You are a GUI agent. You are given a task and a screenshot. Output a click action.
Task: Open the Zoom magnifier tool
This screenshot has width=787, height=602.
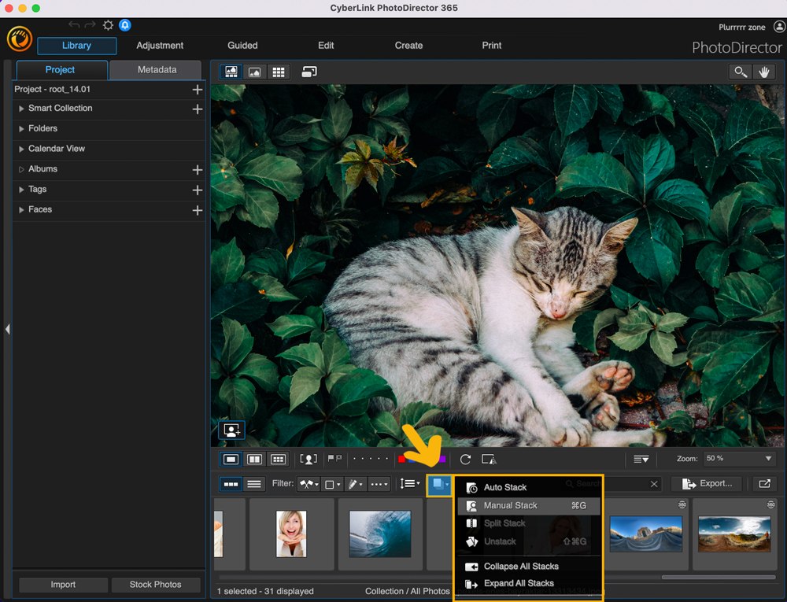[x=740, y=72]
